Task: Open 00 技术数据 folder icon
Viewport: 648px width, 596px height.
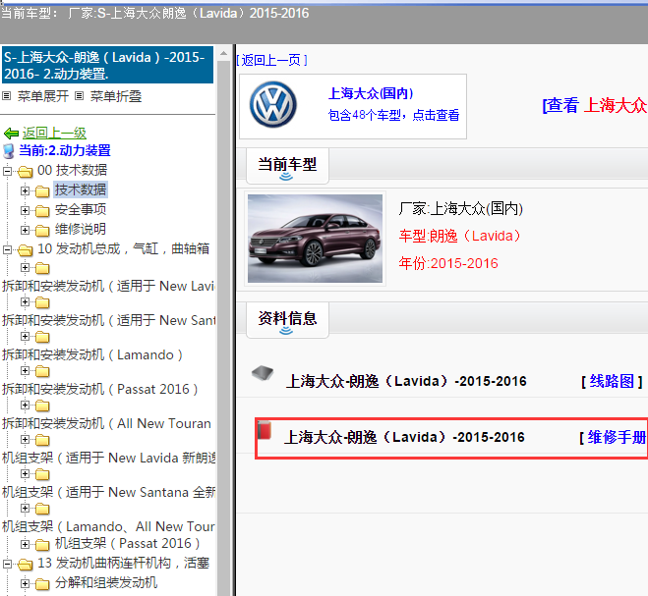Action: pos(26,171)
